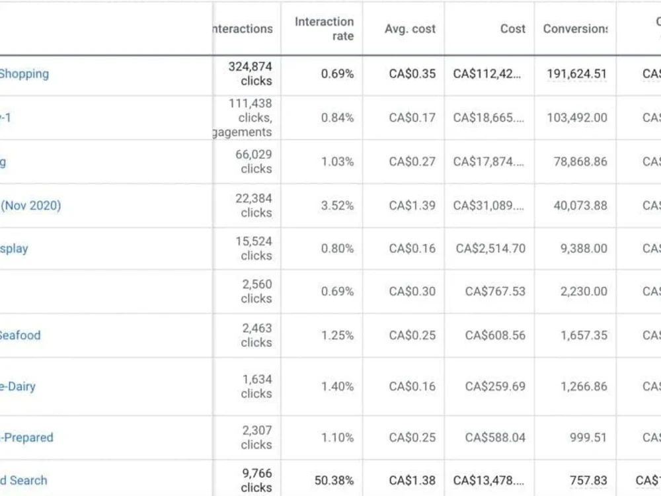
Task: Select the CA$31,089 truncated cost cell
Action: (x=488, y=206)
